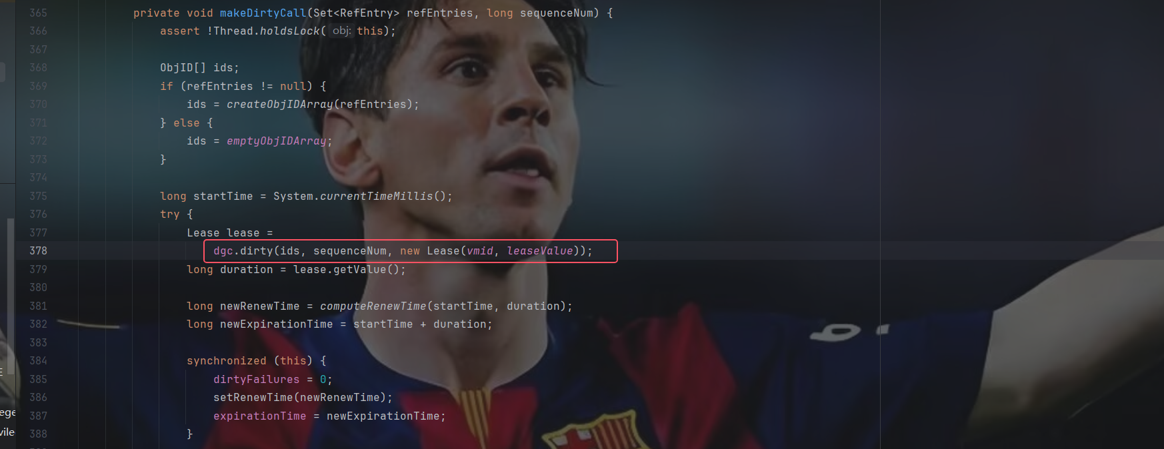Click the obj: inlay parameter hint

coord(341,31)
